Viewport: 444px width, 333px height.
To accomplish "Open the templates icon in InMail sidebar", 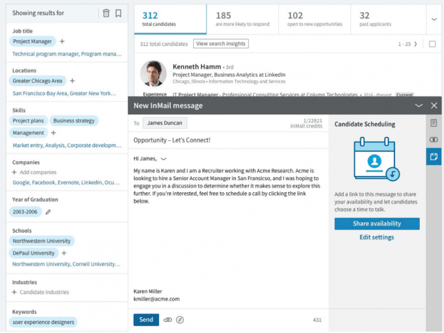I will tap(434, 123).
